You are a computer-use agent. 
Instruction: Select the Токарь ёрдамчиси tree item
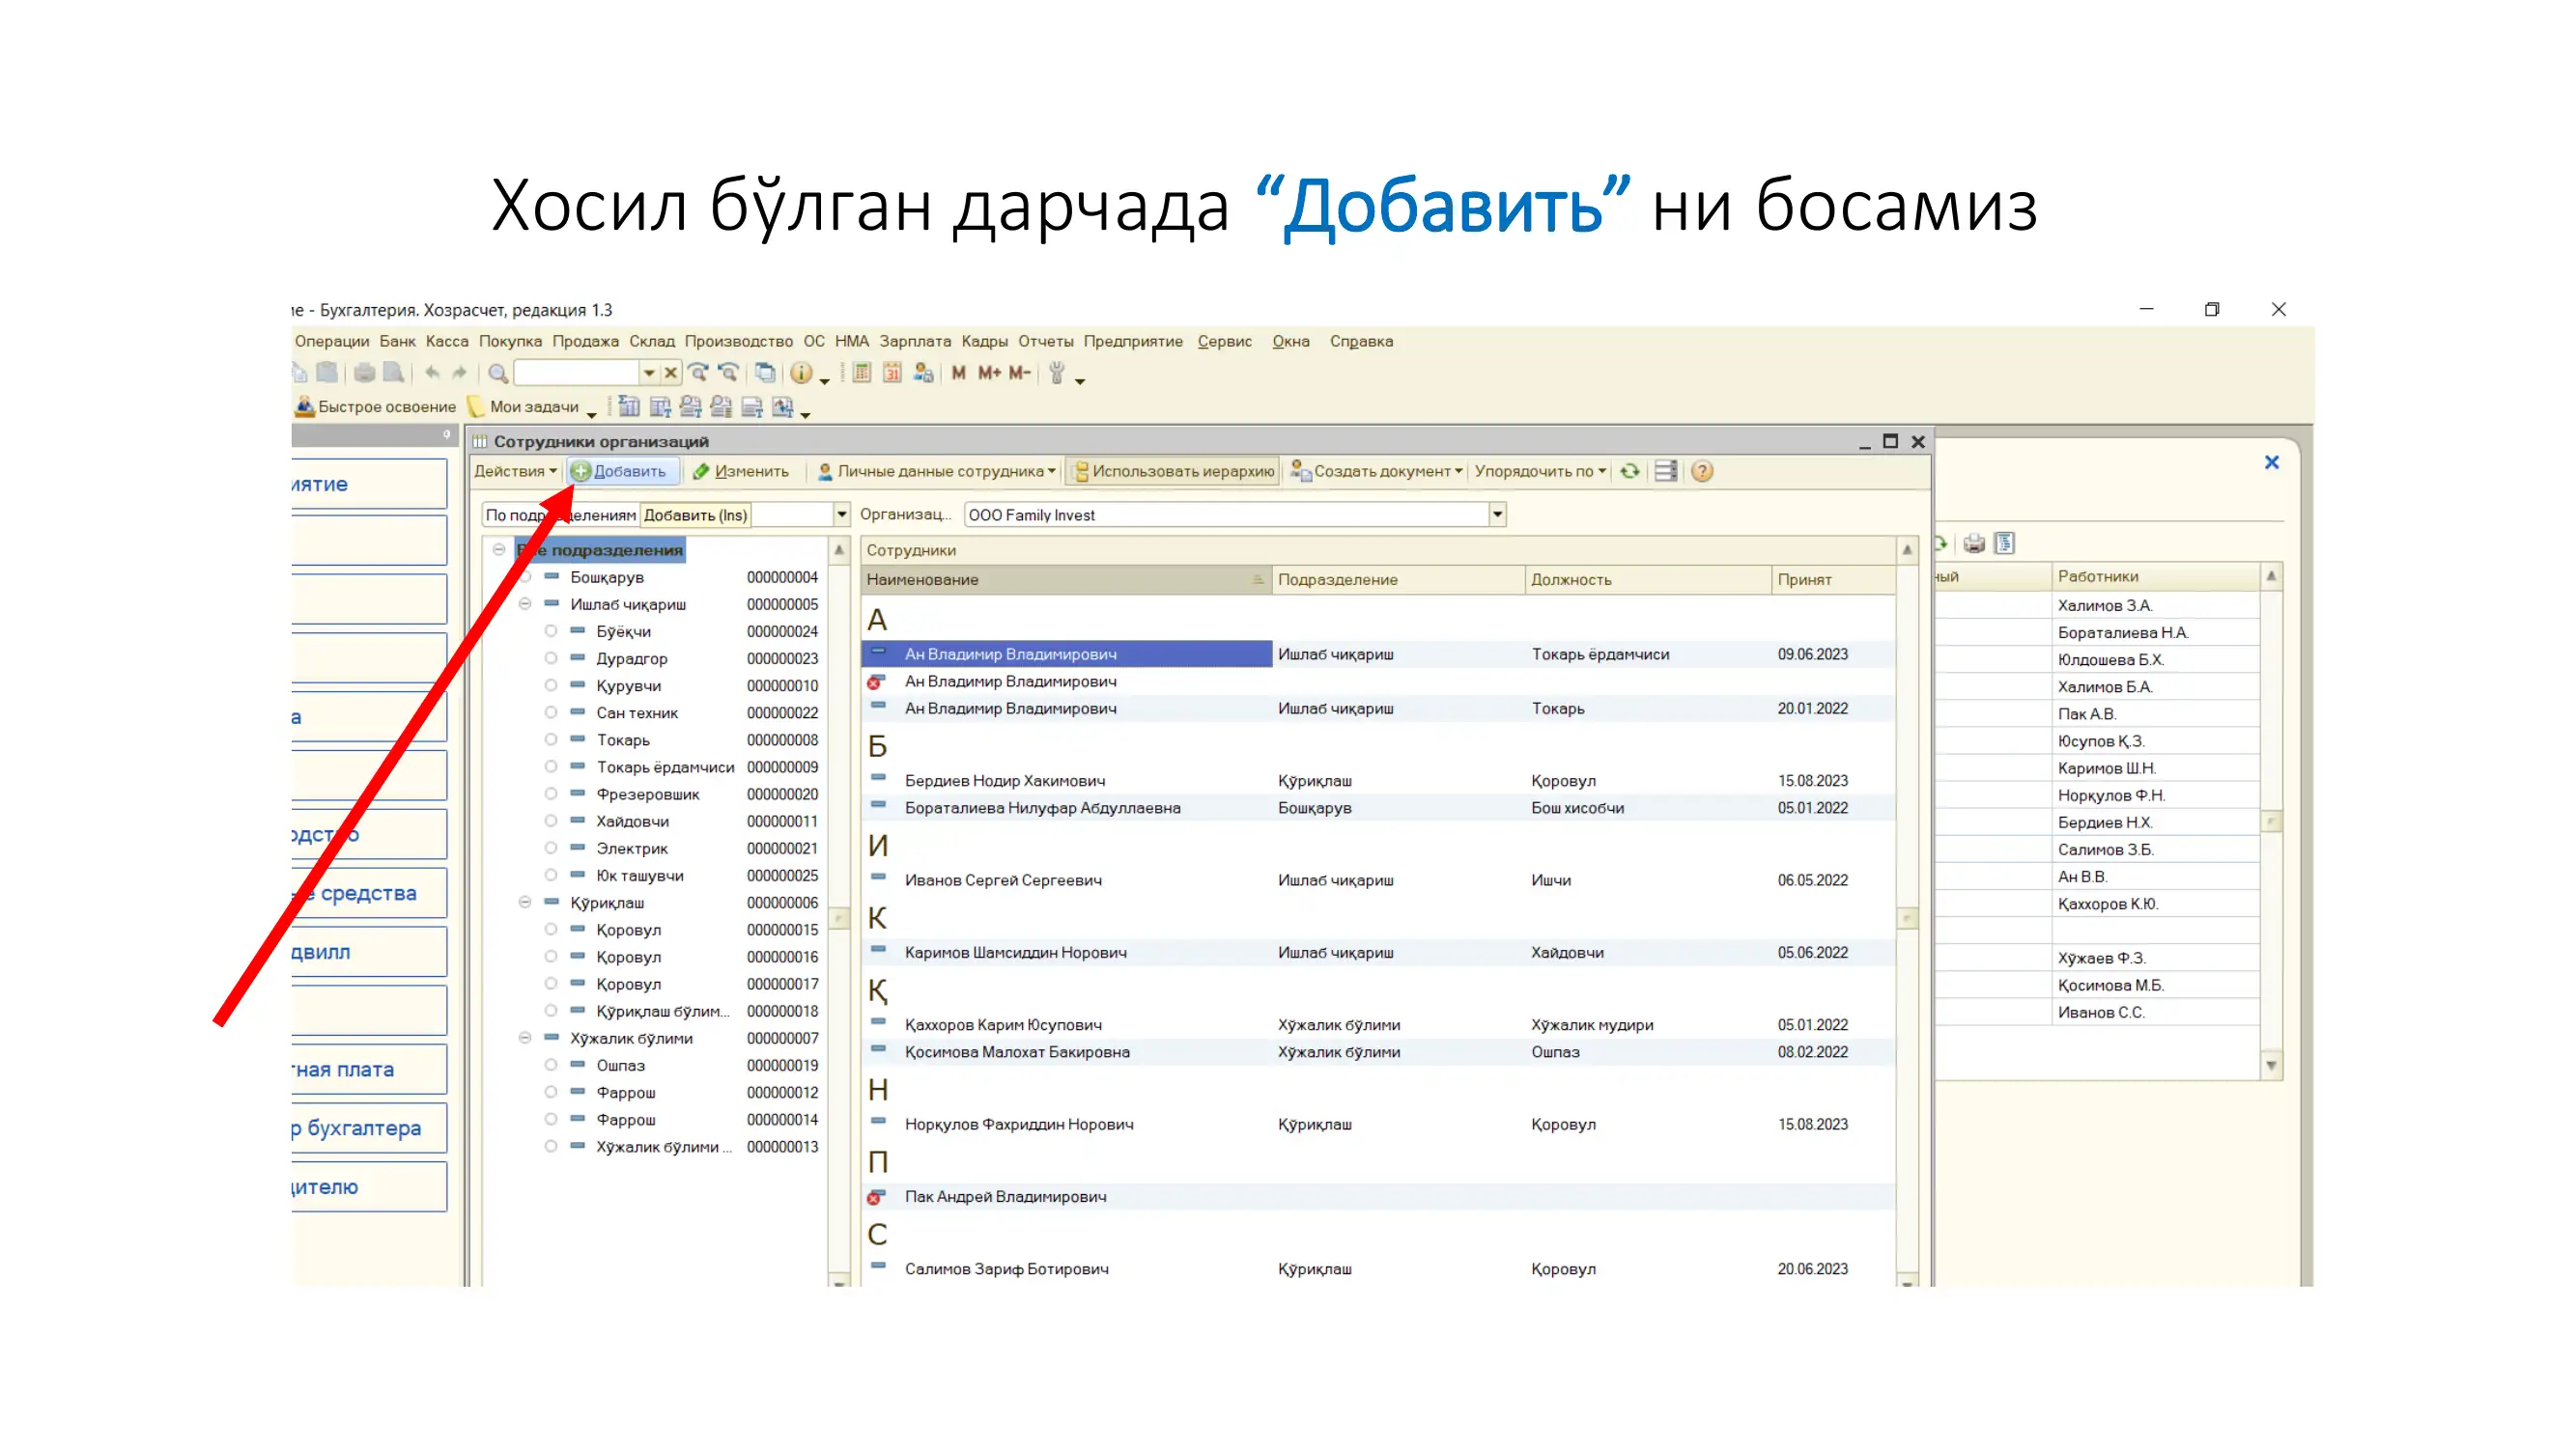665,767
